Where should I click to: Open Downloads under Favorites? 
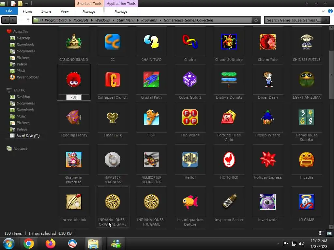pos(22,45)
